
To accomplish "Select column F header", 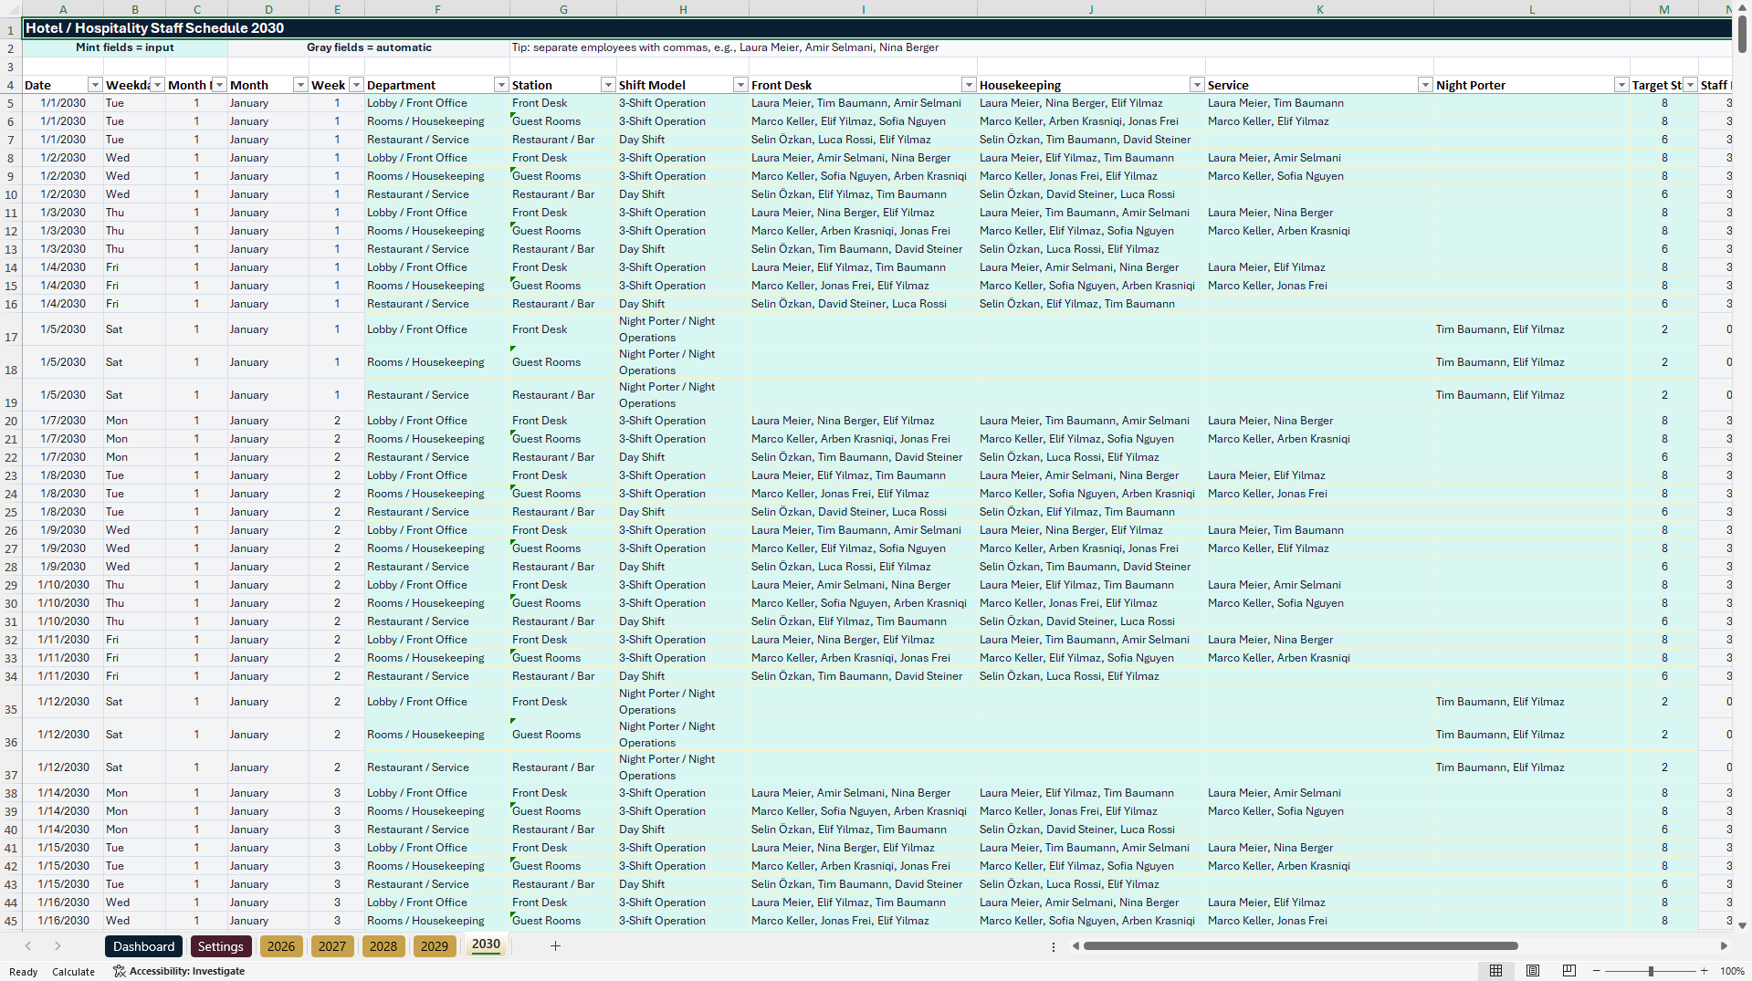I will 437,9.
